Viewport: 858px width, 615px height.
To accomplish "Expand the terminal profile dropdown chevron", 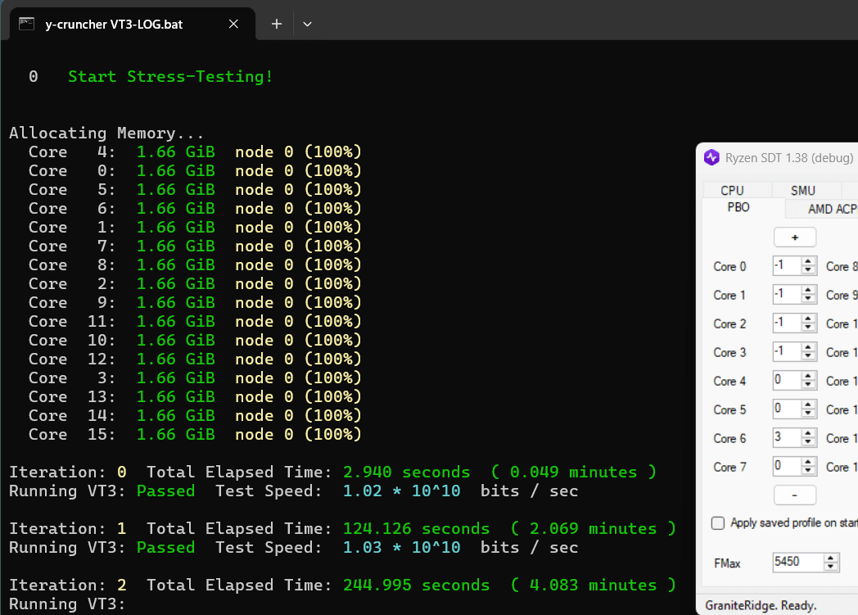I will [308, 24].
